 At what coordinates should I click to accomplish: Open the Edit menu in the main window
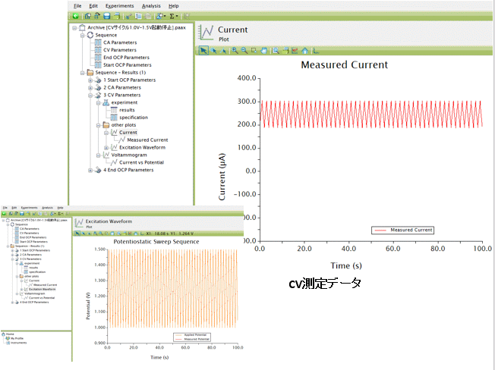click(93, 5)
